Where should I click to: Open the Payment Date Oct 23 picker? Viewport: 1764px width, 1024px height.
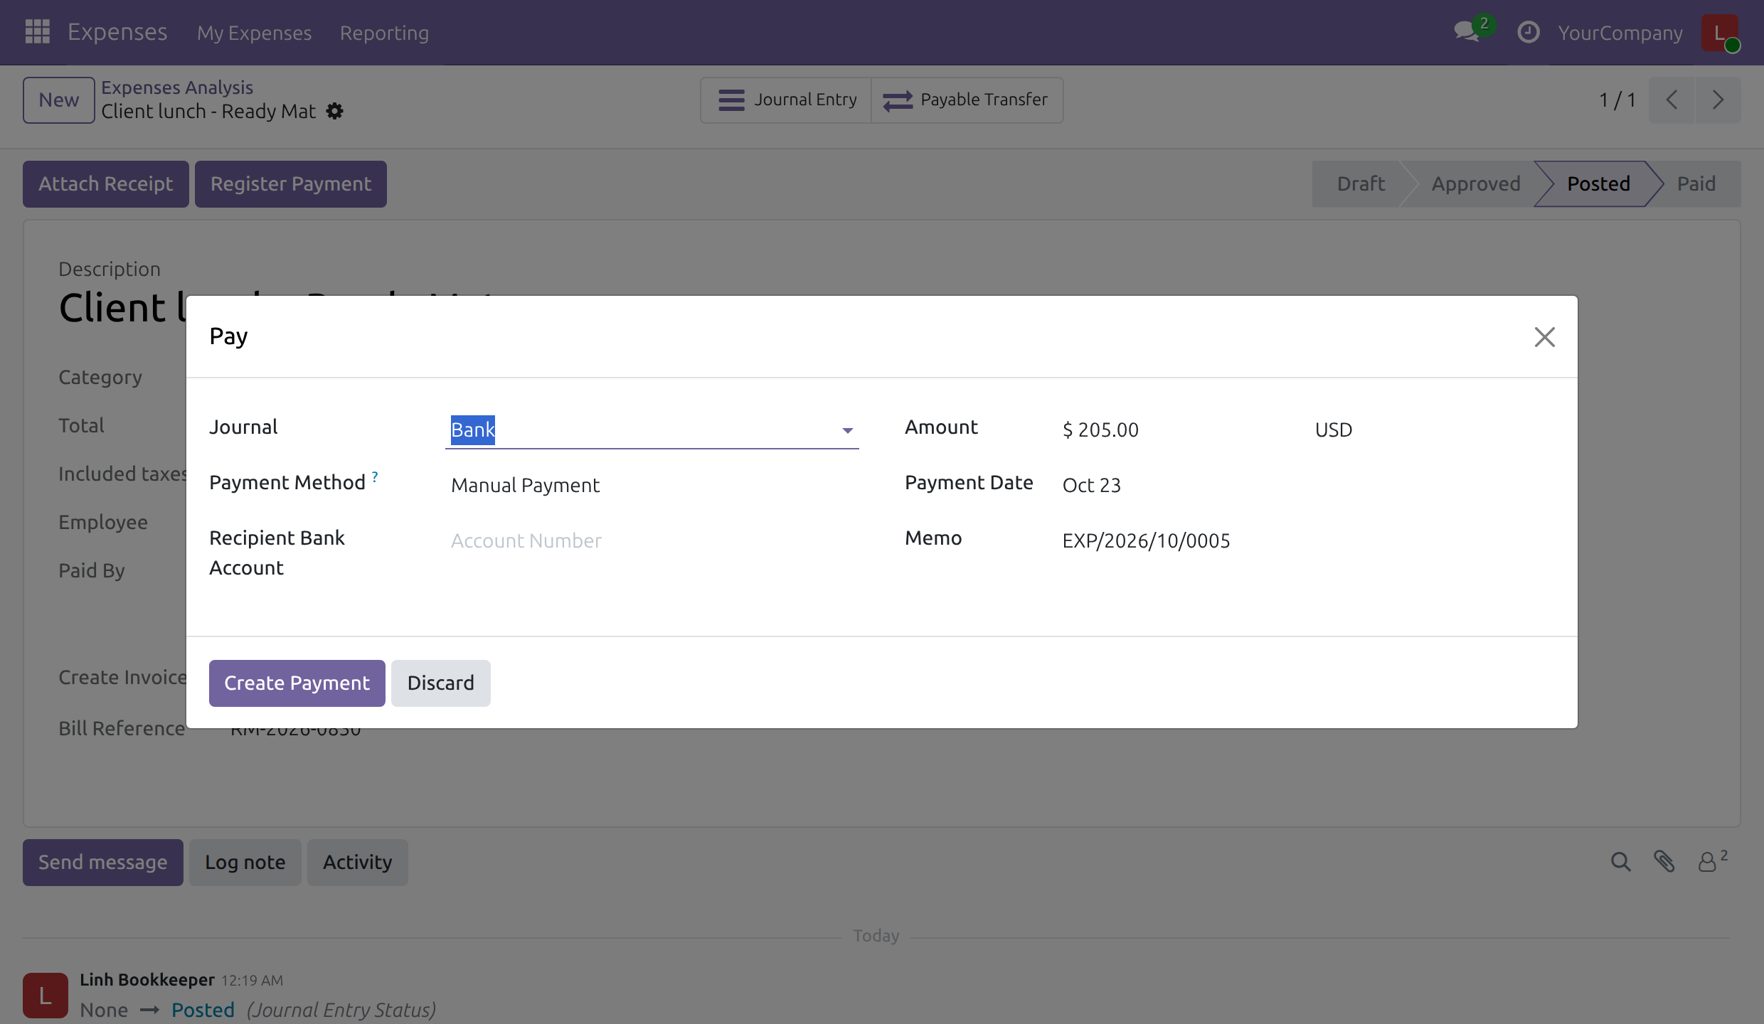pos(1306,485)
